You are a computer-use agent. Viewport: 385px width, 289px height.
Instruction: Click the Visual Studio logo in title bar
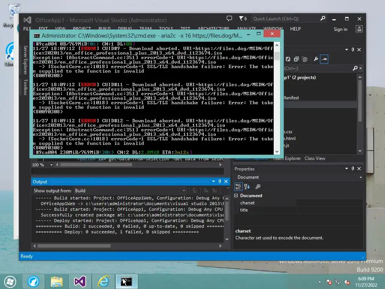click(27, 20)
